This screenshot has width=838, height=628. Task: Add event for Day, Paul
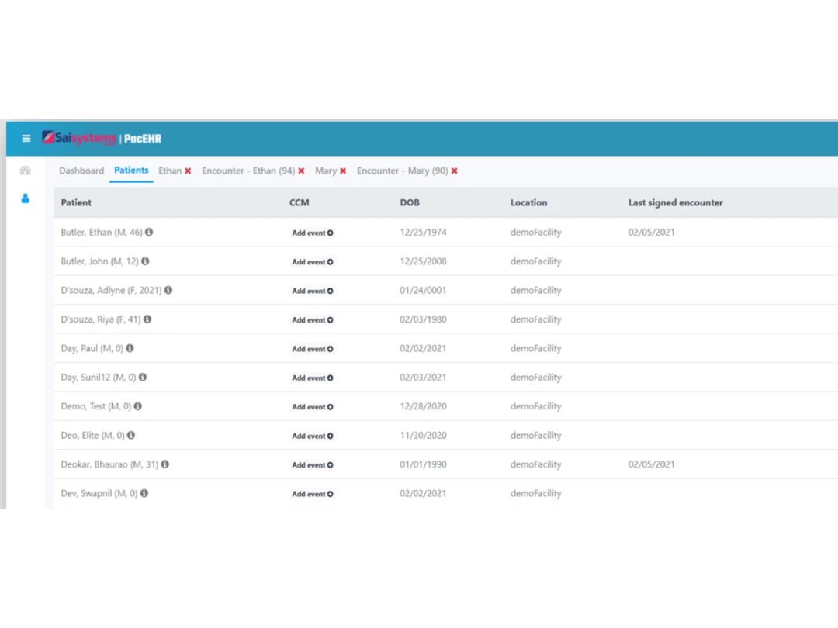pyautogui.click(x=313, y=349)
